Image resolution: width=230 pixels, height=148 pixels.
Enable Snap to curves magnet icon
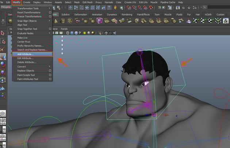click(x=134, y=7)
